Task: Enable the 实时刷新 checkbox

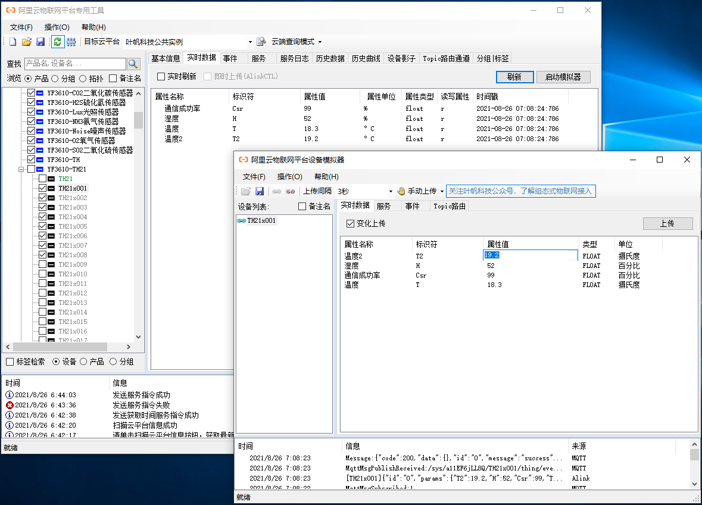Action: pos(161,77)
